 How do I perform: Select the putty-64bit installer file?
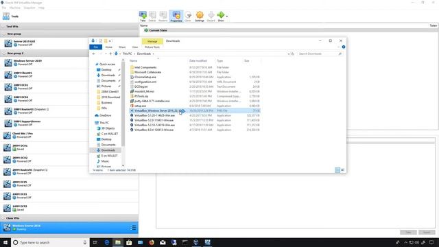tap(152, 101)
